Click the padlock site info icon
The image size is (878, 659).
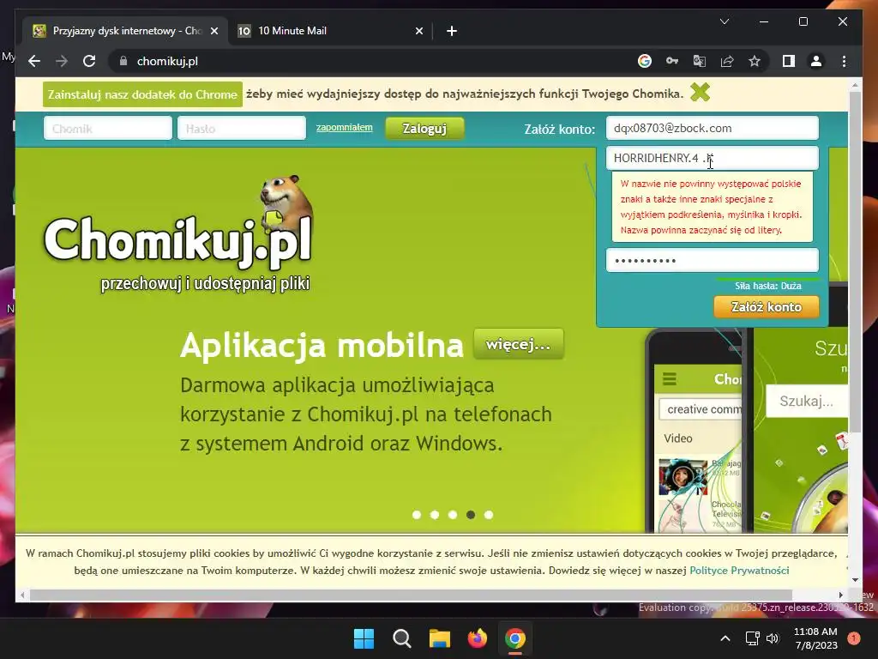[123, 61]
